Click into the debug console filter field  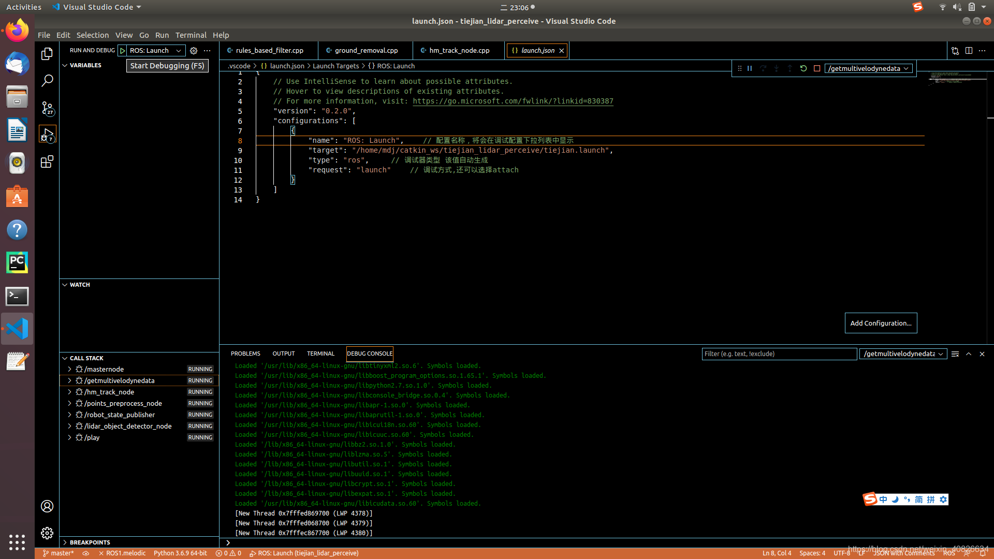tap(779, 354)
